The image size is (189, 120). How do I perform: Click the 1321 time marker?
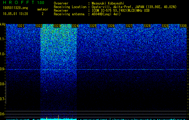tap(21, 26)
